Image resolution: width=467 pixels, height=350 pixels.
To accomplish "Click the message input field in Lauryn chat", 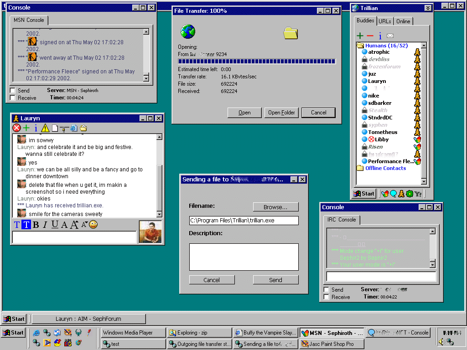I will 74,237.
